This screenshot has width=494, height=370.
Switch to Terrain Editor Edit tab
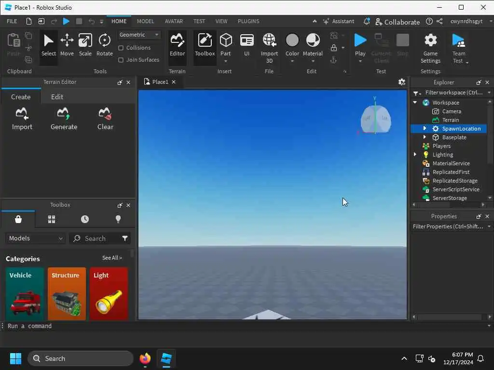57,97
